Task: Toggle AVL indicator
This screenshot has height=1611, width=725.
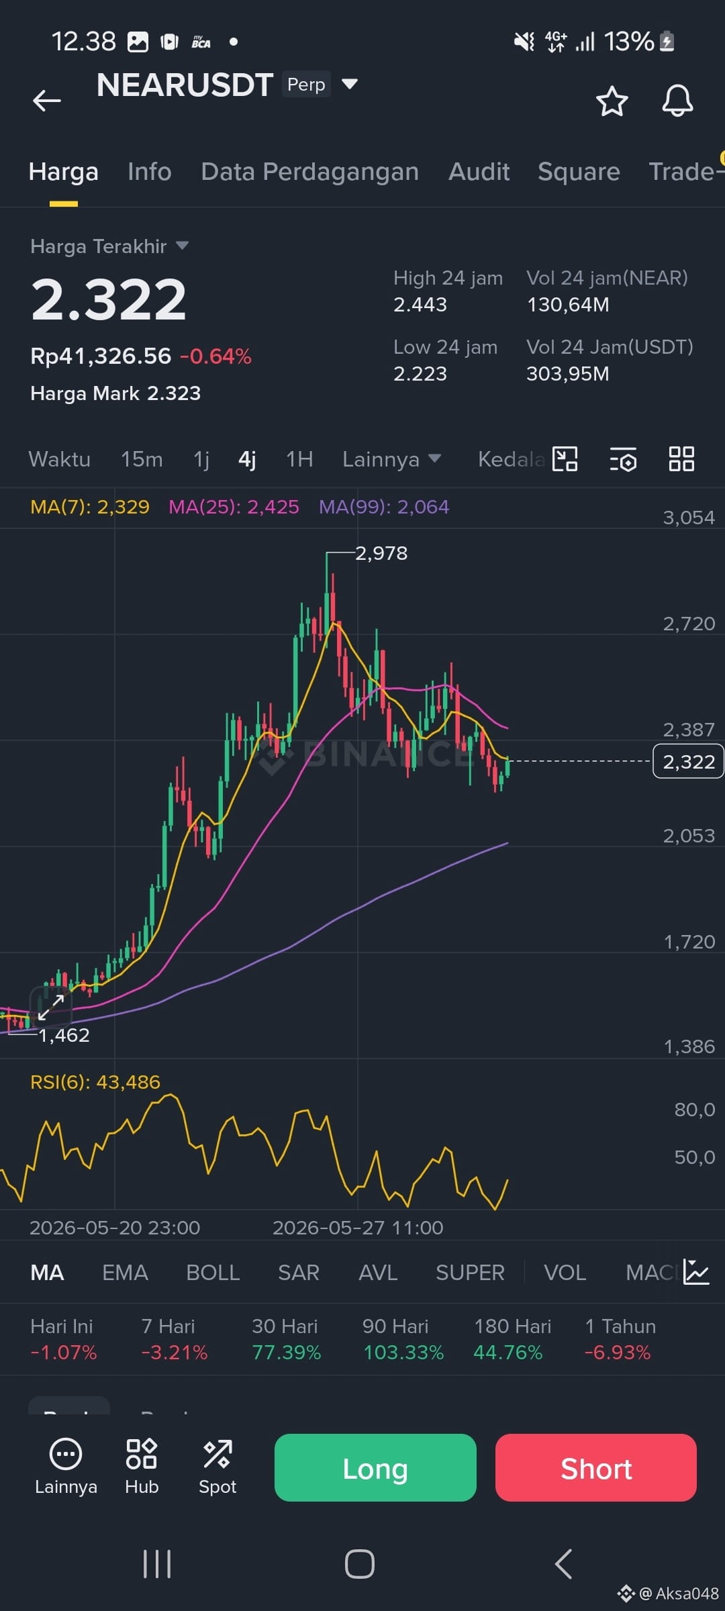Action: (378, 1273)
